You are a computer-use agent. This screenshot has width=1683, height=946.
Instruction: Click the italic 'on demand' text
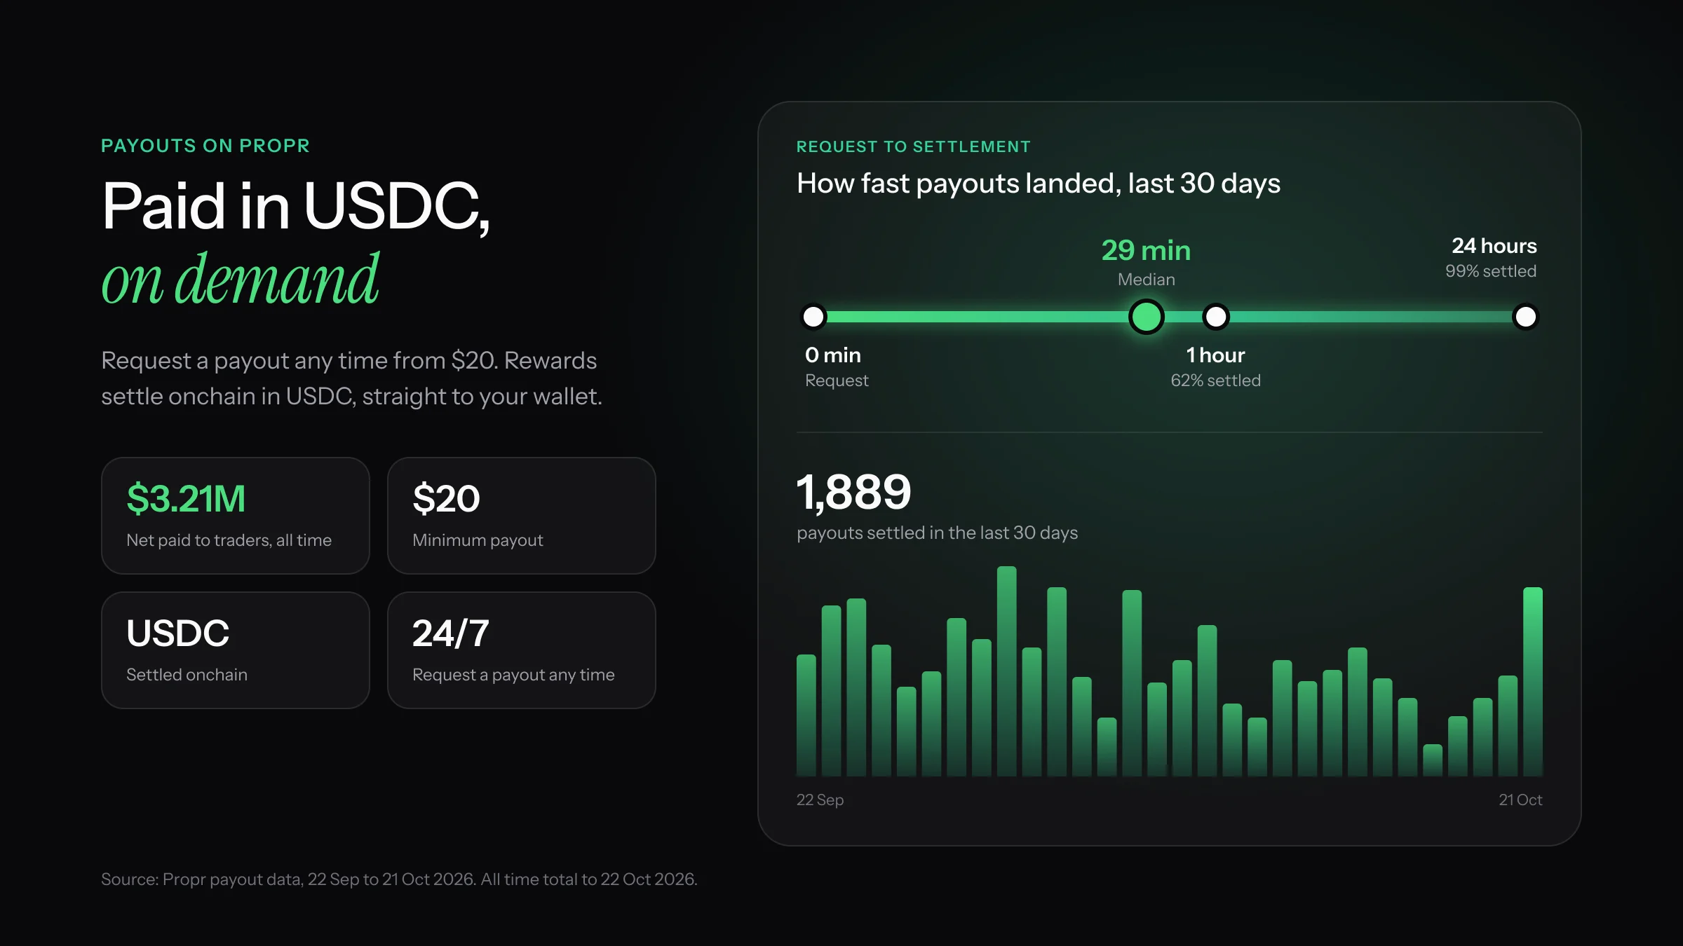pos(241,280)
